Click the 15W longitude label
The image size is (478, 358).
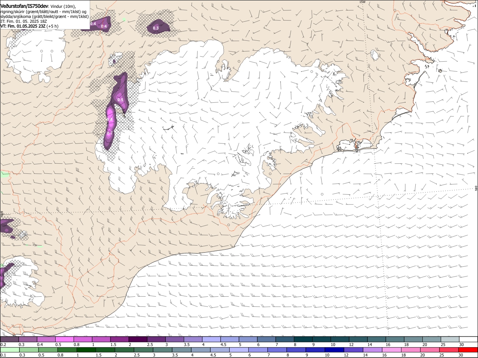click(362, 2)
